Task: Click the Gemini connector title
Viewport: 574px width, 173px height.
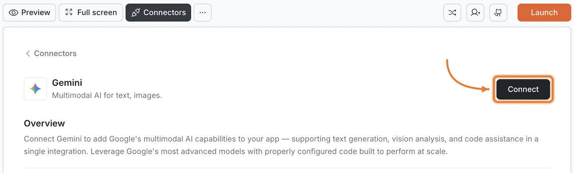Action: pyautogui.click(x=67, y=83)
